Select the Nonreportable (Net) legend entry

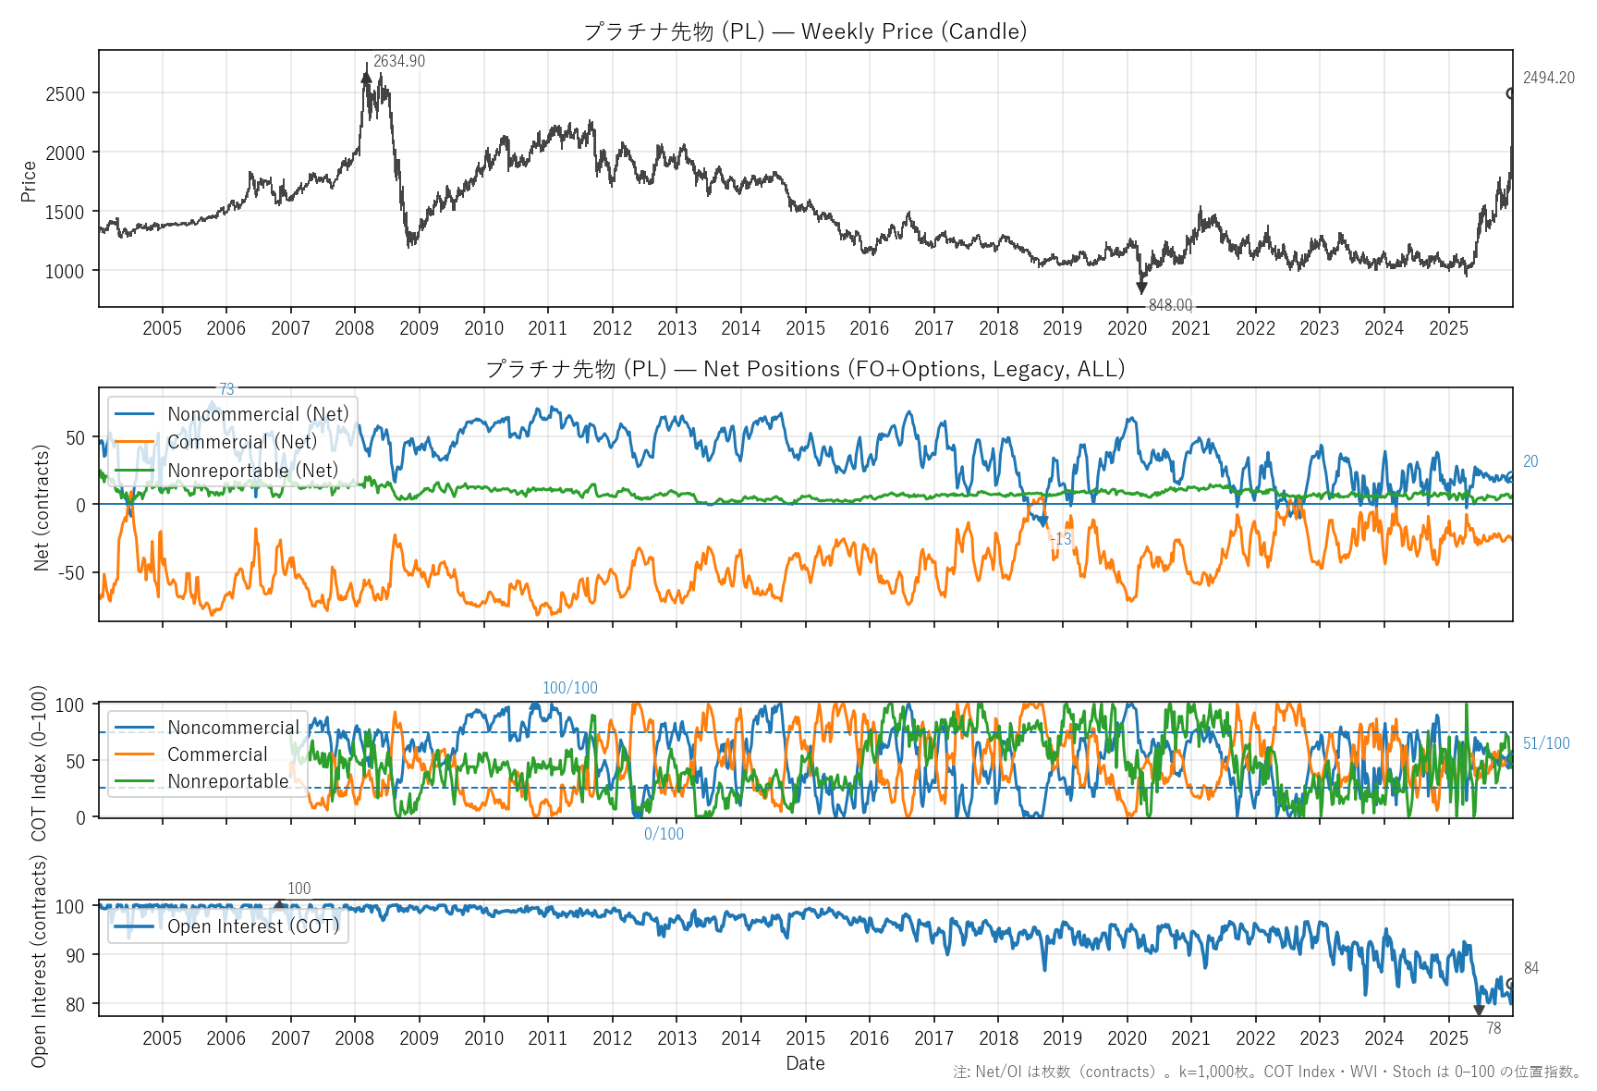tap(252, 471)
